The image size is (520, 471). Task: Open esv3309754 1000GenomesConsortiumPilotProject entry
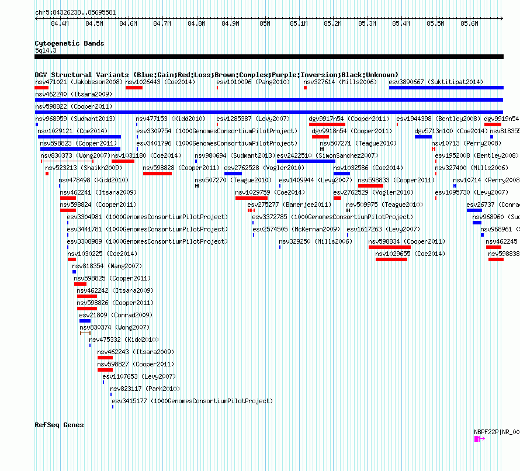[217, 131]
